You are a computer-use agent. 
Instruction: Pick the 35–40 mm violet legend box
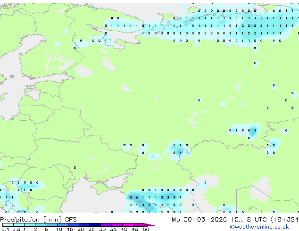click(x=117, y=225)
